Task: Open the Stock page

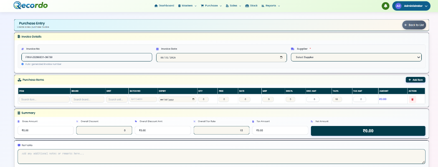Action: [252, 6]
